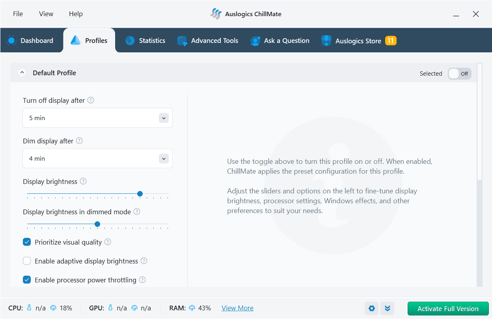Switch to the Statistics tab

coord(145,41)
